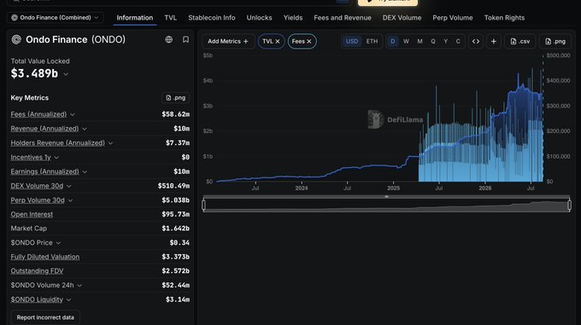Select daily (D) chart interval
The image size is (581, 325).
point(393,42)
